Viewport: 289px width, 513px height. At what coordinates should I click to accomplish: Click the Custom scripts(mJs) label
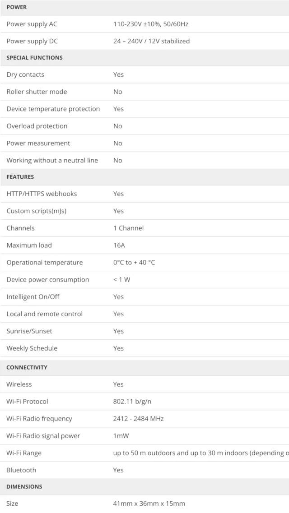point(36,211)
